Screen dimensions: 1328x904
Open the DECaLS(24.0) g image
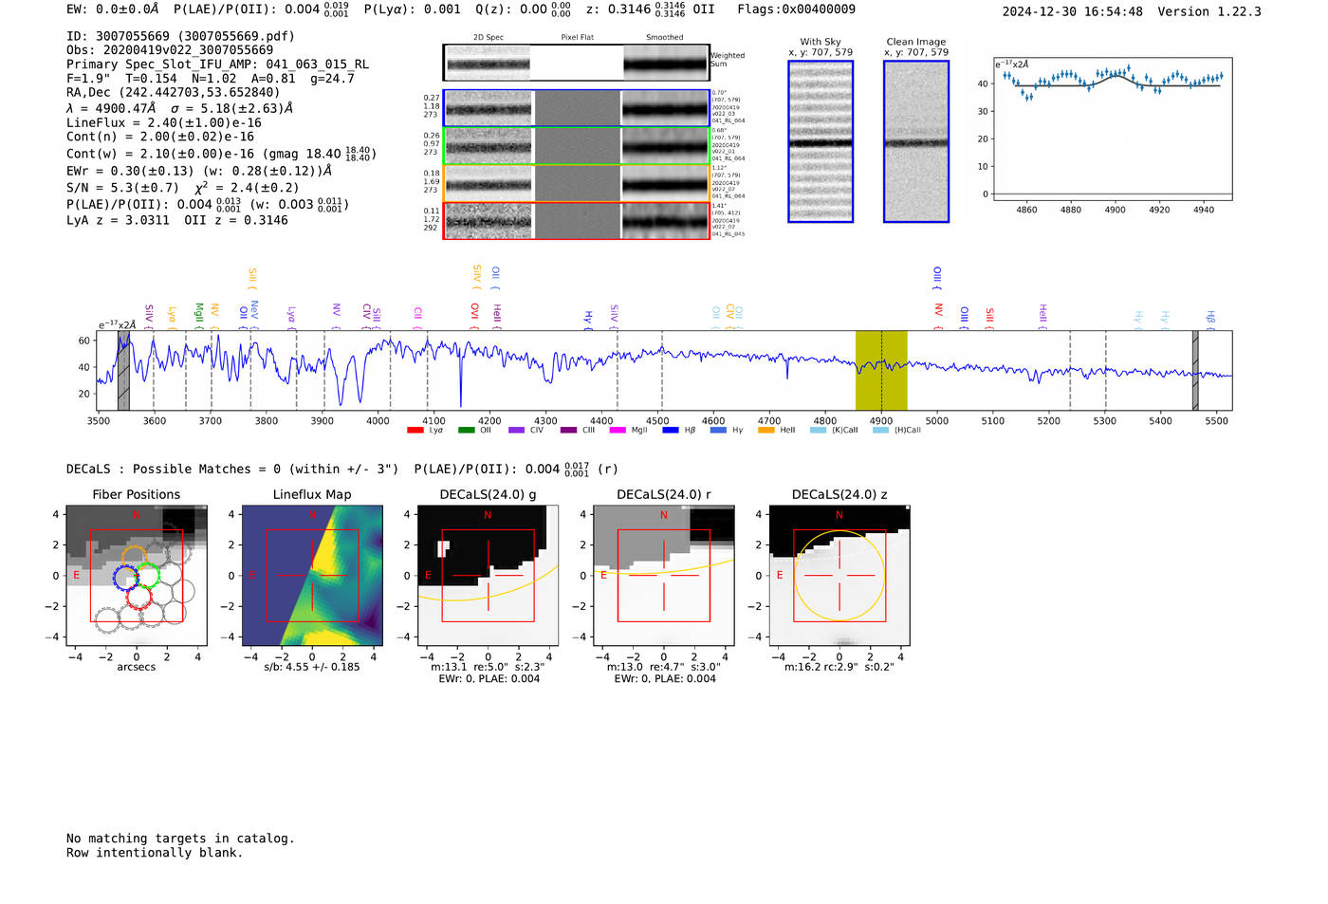[x=488, y=576]
